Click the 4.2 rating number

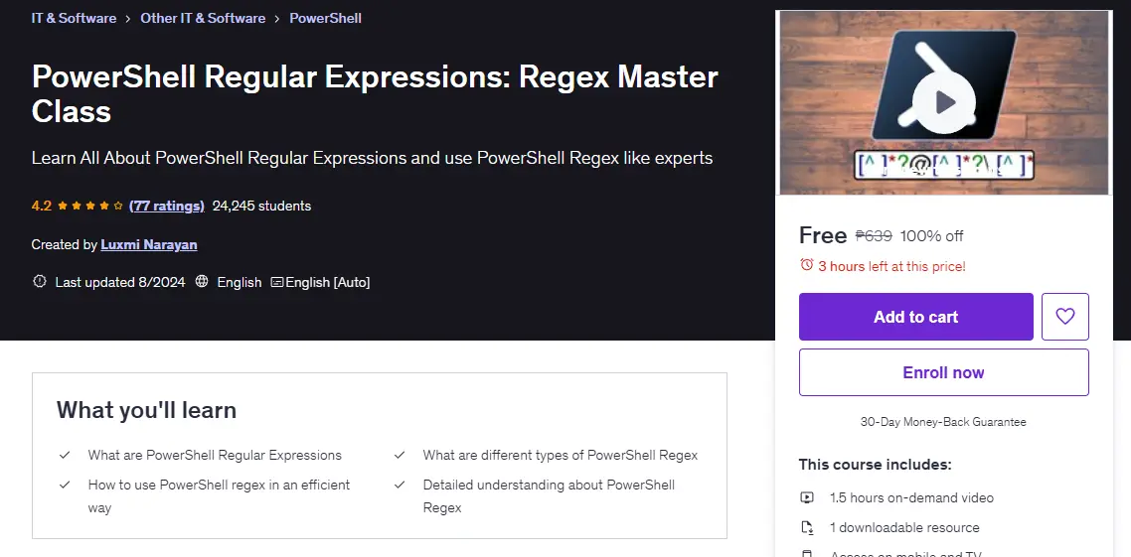[41, 207]
